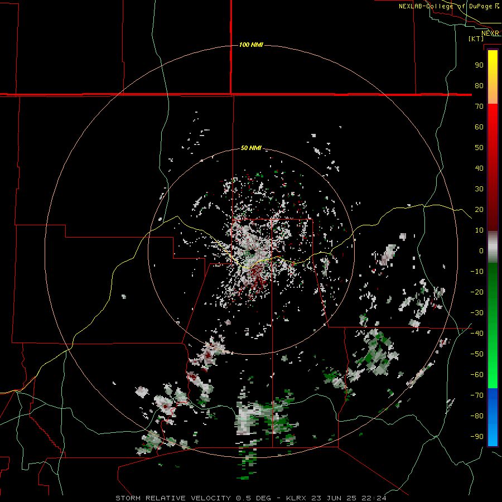The width and height of the screenshot is (502, 502).
Task: Click the positive 40 scale label
Action: point(479,168)
